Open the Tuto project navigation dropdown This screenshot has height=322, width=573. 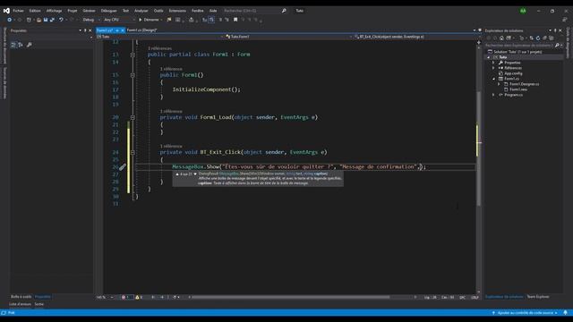click(160, 37)
